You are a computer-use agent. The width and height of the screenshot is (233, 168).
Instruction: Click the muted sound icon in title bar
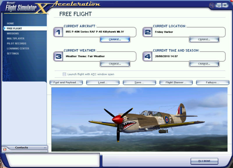point(212,5)
